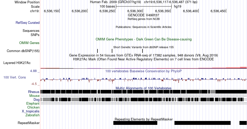The image size is (247, 129).
Task: Click the RefSeq Curated track label
Action: 27,23
